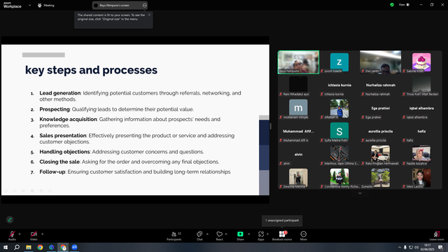Open the Windows notification center

click(x=440, y=247)
